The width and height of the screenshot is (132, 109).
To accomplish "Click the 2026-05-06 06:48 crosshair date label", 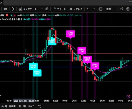I will [24, 101].
